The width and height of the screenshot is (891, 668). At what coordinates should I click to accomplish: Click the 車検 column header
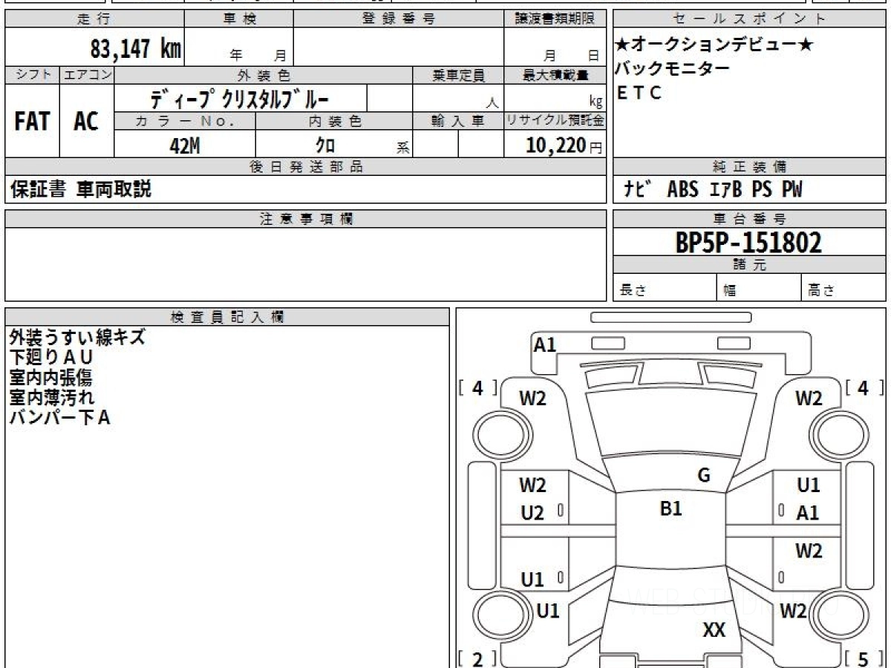coord(239,19)
